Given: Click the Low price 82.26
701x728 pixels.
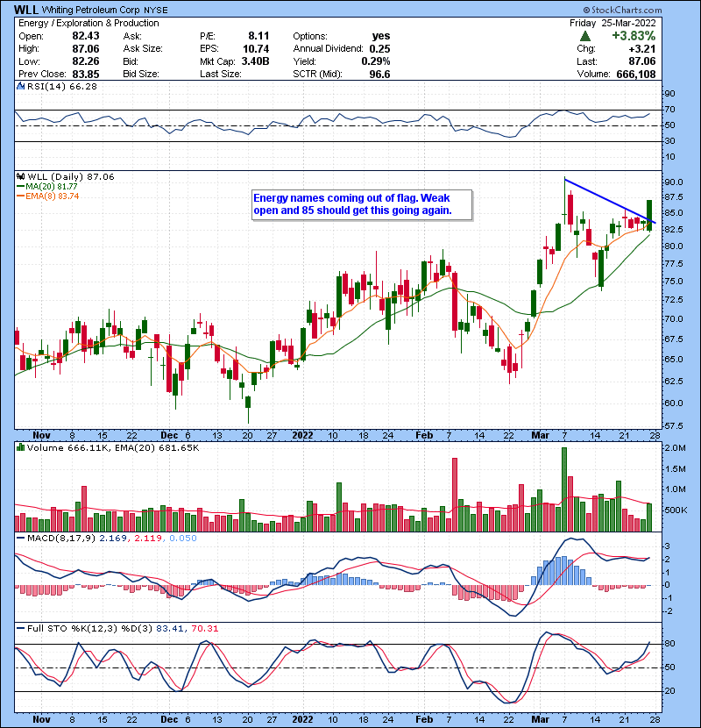Looking at the screenshot, I should point(86,61).
